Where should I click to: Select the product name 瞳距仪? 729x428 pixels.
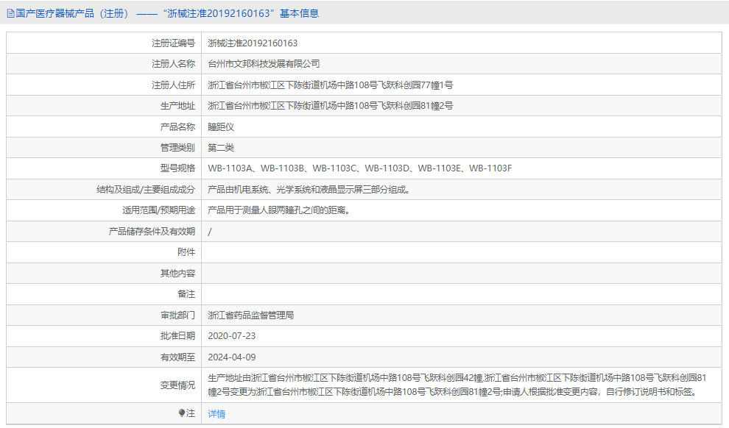coord(221,126)
